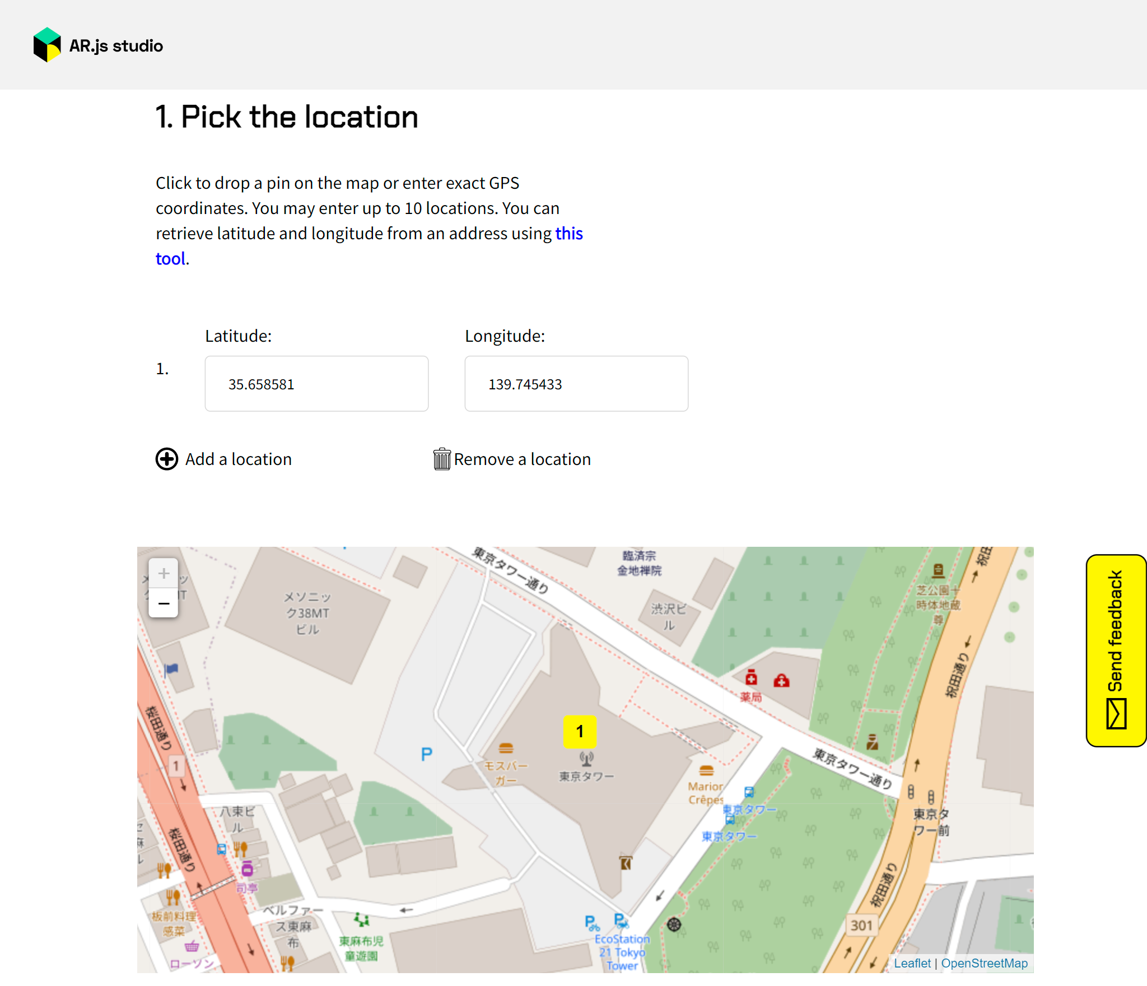
Task: Click the location pin marker 1 on map
Action: tap(579, 731)
